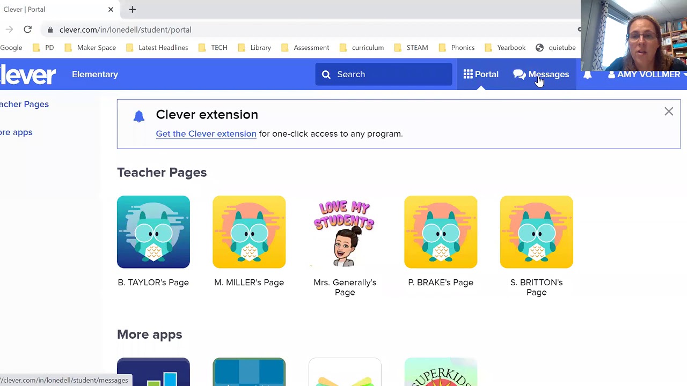Click B. TAYLOR's Page label
This screenshot has width=687, height=386.
pos(154,283)
